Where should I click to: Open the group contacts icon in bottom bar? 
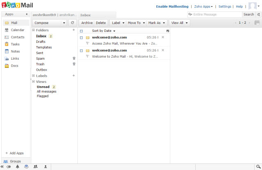(x=36, y=166)
